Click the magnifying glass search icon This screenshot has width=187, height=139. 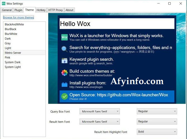tap(64, 49)
